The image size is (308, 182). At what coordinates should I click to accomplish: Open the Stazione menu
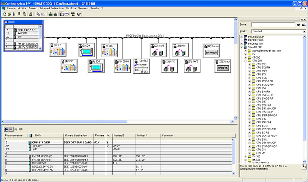[11, 9]
